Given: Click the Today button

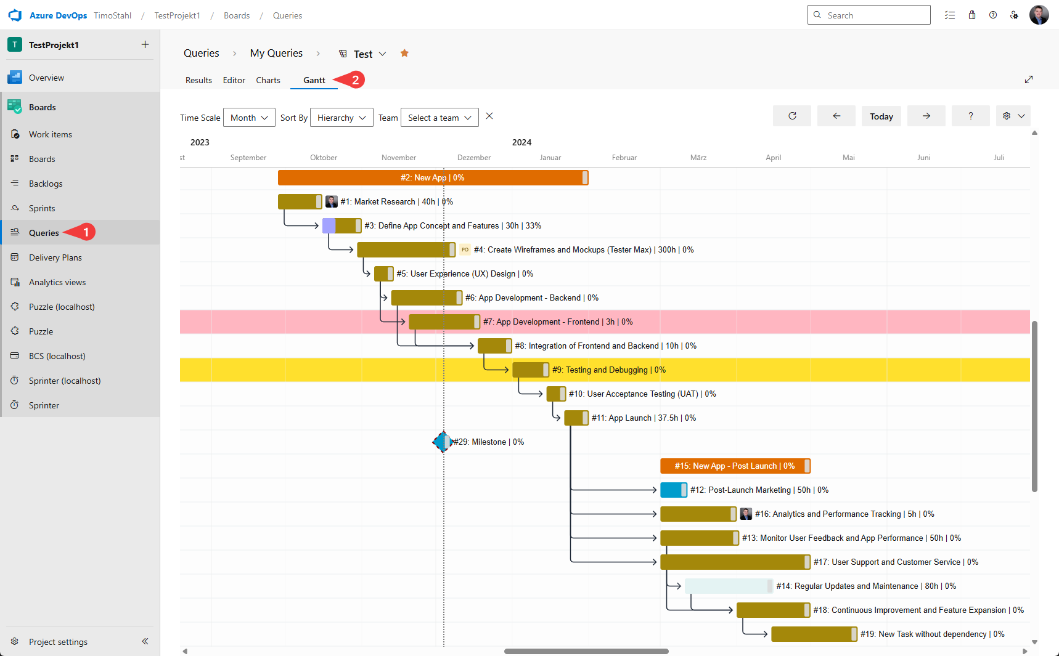Looking at the screenshot, I should coord(881,116).
